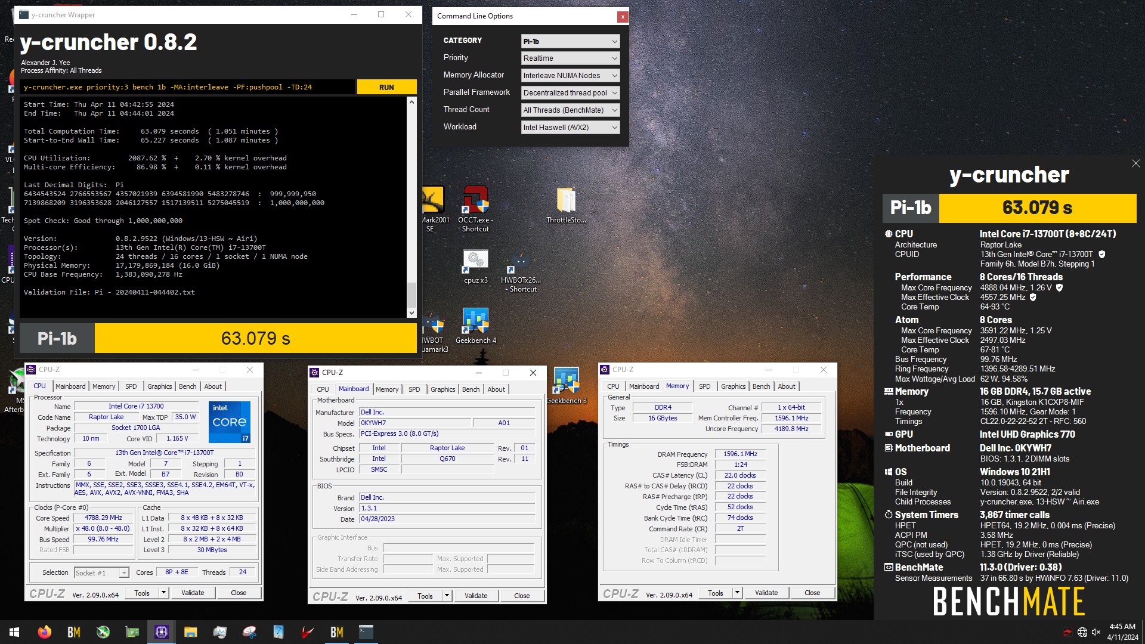Expand Tools arrow in right CPU-Z window
The height and width of the screenshot is (644, 1145).
click(x=737, y=593)
